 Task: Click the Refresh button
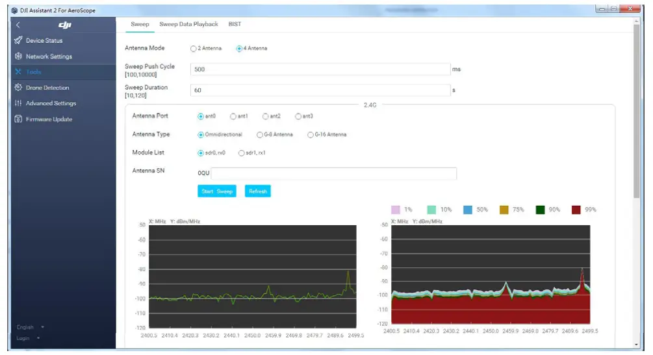pyautogui.click(x=257, y=191)
